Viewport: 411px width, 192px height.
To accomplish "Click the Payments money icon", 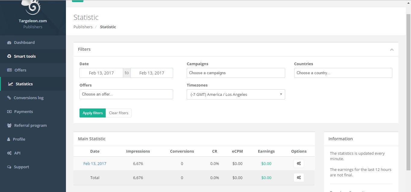I will click(9, 112).
